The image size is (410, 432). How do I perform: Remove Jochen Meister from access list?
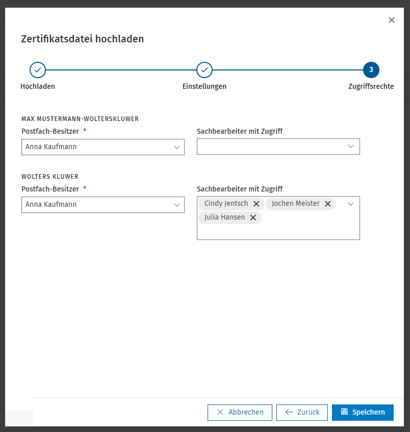tap(327, 204)
